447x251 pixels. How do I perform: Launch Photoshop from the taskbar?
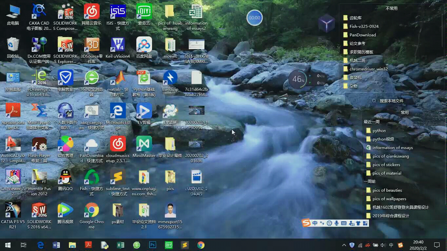pos(152,245)
